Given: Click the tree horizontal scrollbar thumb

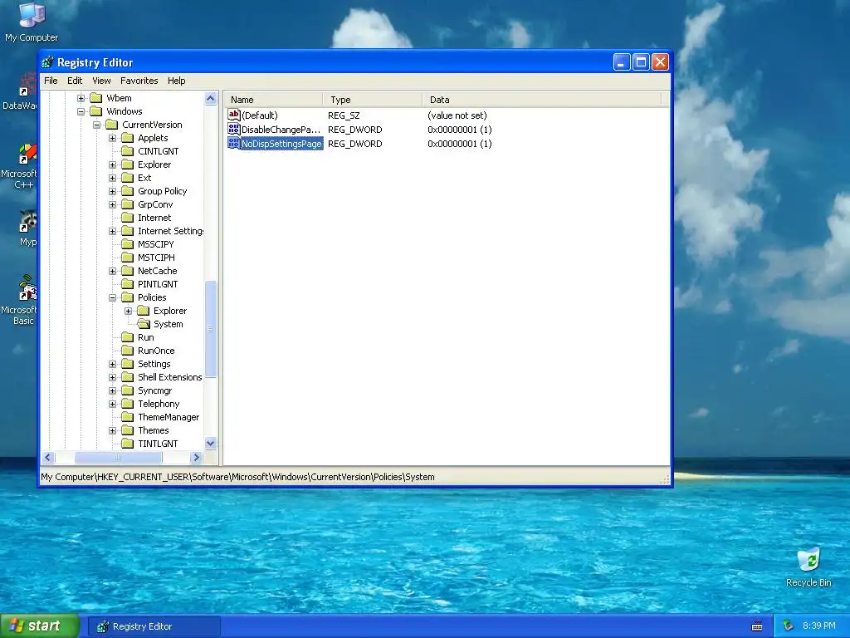Looking at the screenshot, I should tap(118, 458).
